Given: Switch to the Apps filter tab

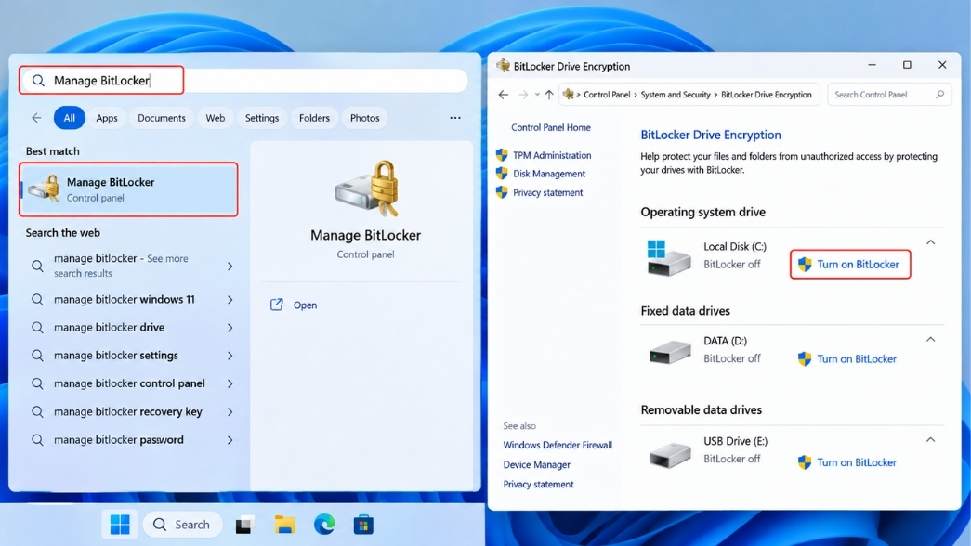Looking at the screenshot, I should pos(107,118).
